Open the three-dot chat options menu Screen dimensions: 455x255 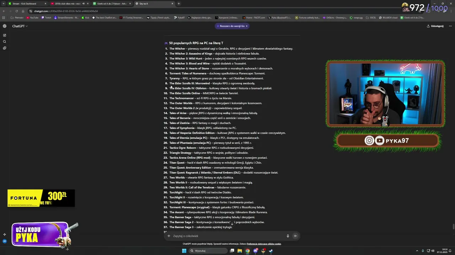pyautogui.click(x=450, y=26)
